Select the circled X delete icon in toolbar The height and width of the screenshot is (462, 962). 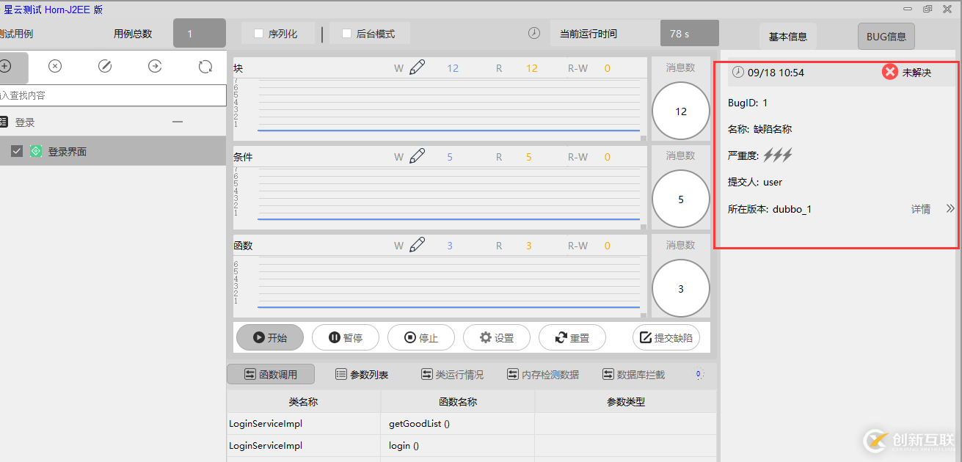click(x=54, y=66)
